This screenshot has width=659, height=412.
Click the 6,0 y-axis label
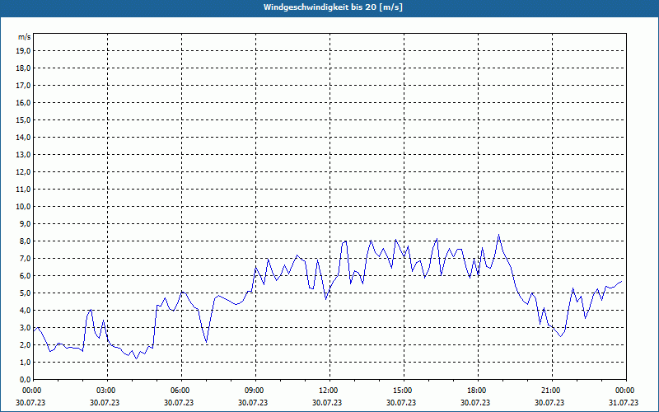[26, 276]
